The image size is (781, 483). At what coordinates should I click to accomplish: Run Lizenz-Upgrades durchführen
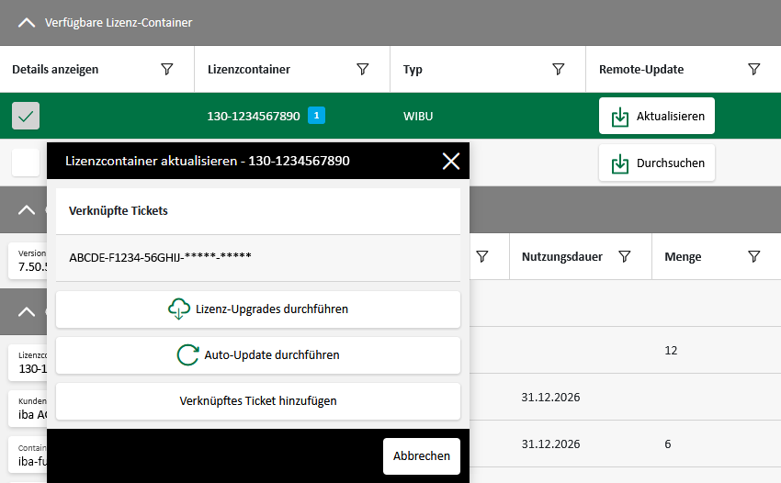click(258, 309)
